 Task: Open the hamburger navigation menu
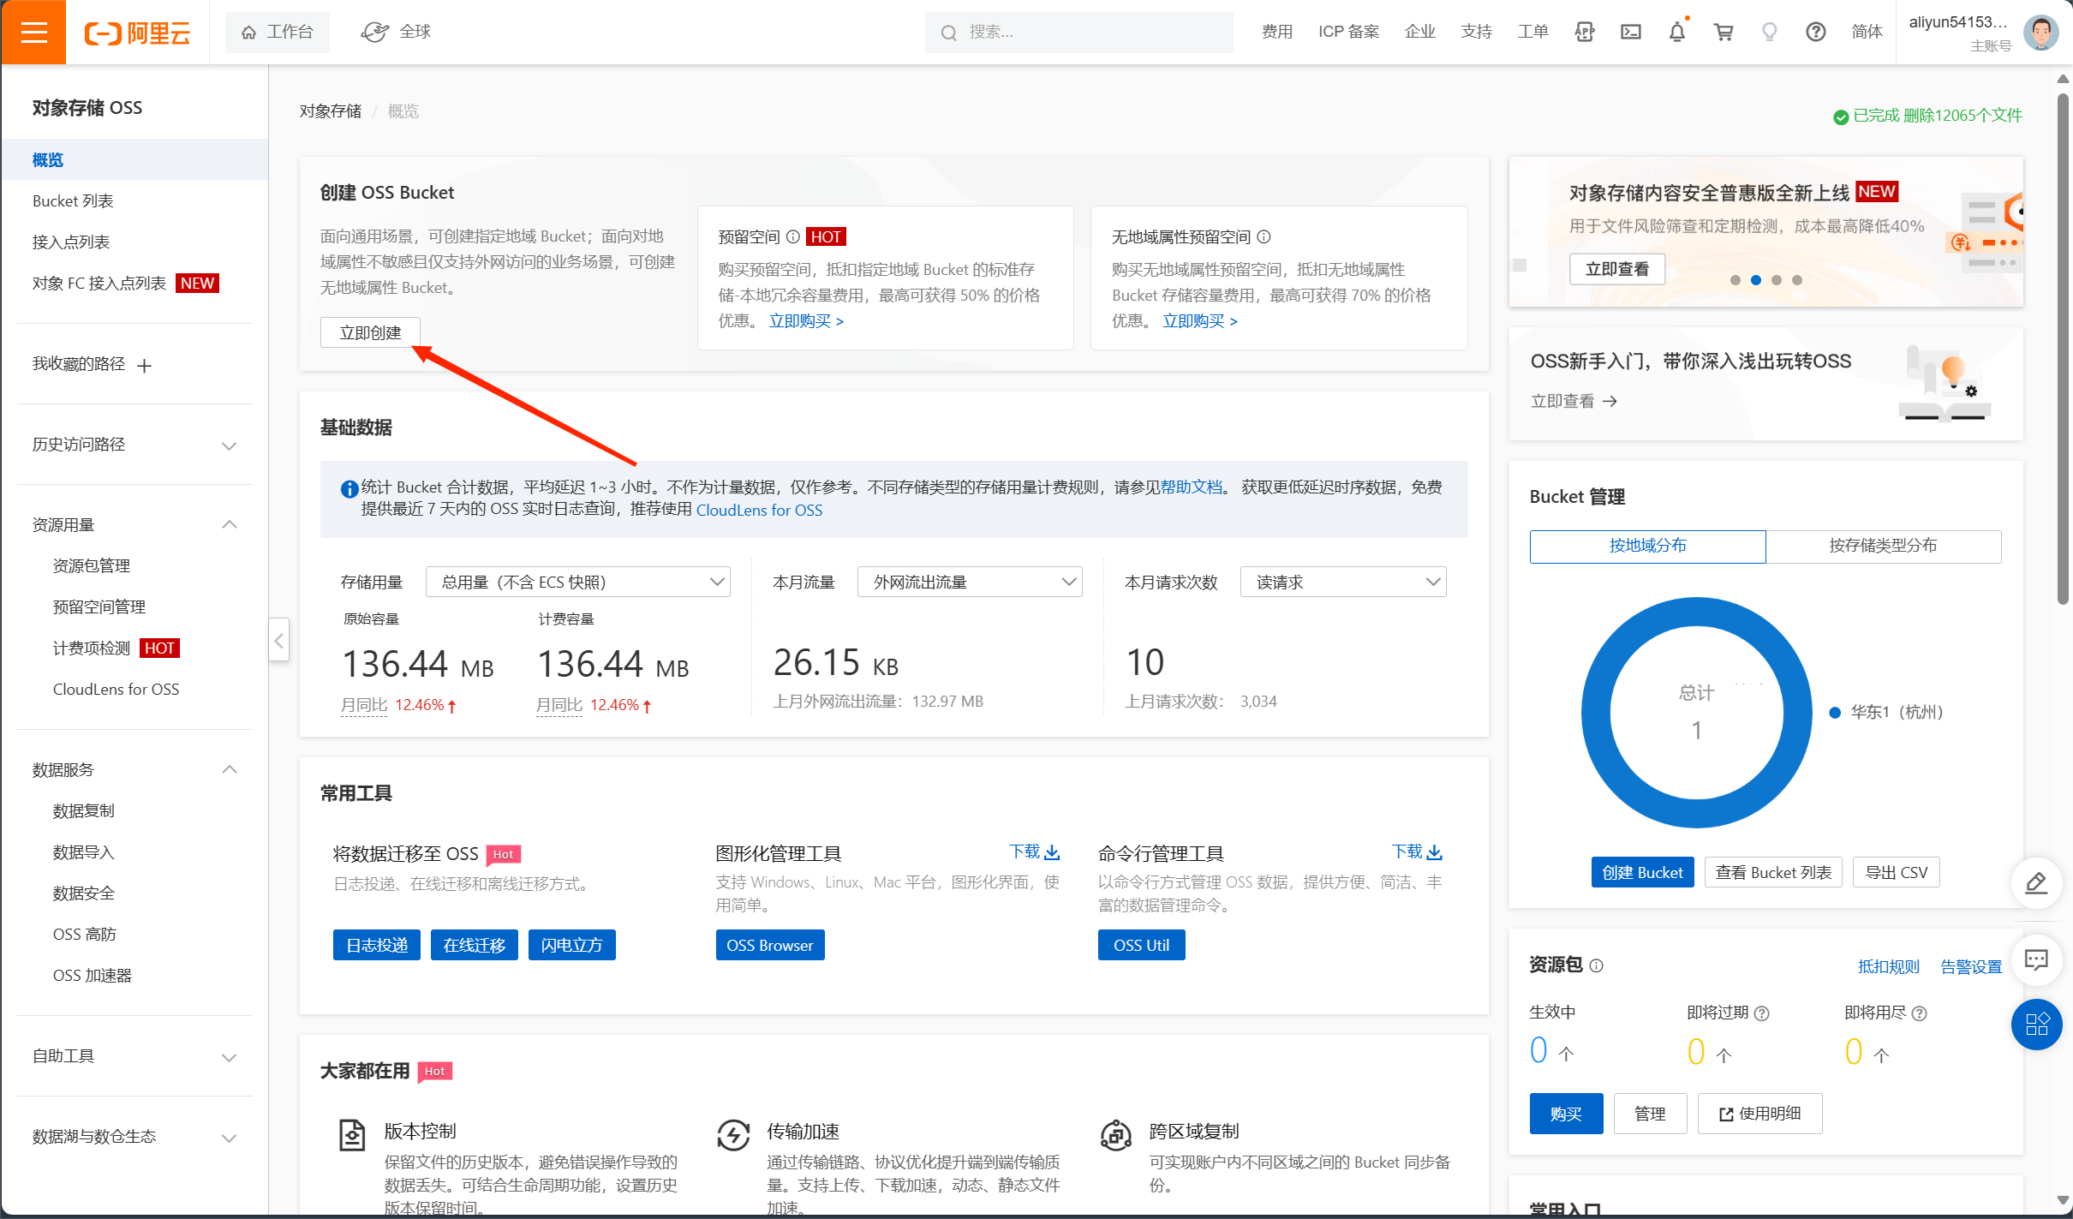[33, 33]
